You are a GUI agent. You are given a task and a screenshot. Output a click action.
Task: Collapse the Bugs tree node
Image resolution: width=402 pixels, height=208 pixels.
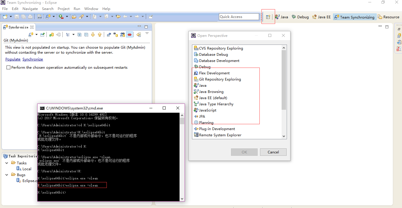pos(7,175)
